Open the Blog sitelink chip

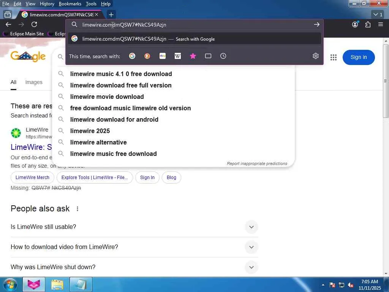tap(171, 178)
